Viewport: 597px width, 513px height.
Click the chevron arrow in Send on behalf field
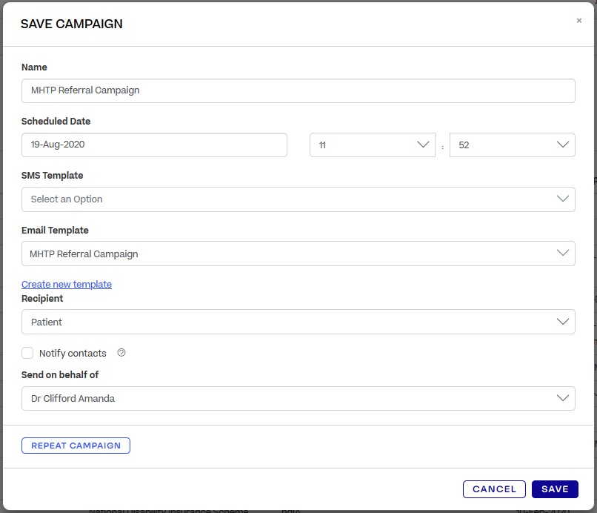[x=563, y=398]
